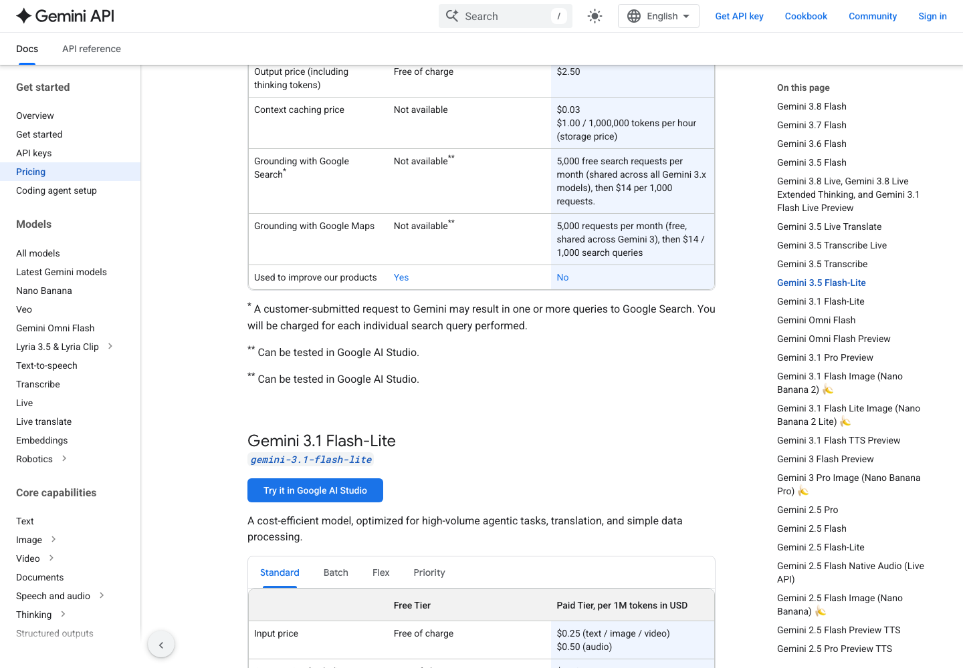This screenshot has height=668, width=963.
Task: Go to the Community link
Action: point(873,16)
